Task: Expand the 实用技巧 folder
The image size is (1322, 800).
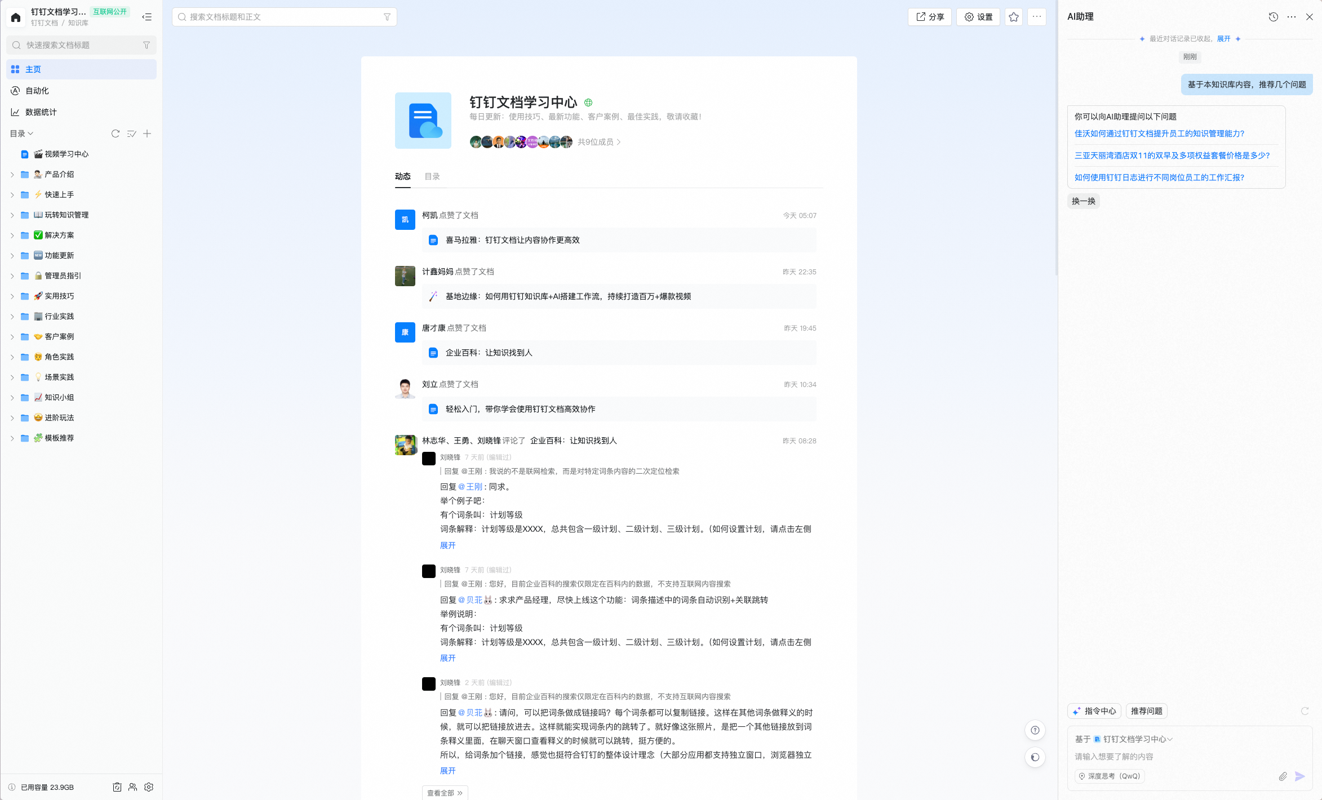Action: pyautogui.click(x=12, y=296)
